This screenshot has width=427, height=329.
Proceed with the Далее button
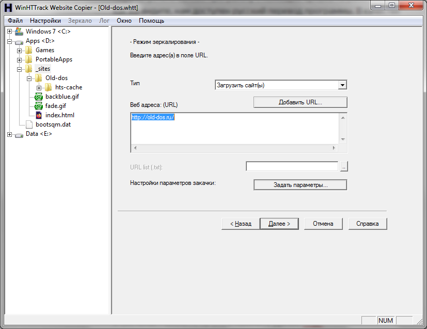(x=279, y=224)
